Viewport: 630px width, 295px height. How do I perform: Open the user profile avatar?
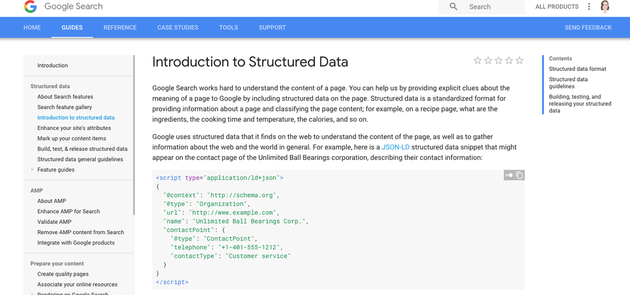click(x=605, y=7)
